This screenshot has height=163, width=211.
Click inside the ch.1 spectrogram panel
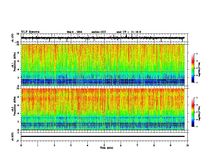tap(103, 65)
